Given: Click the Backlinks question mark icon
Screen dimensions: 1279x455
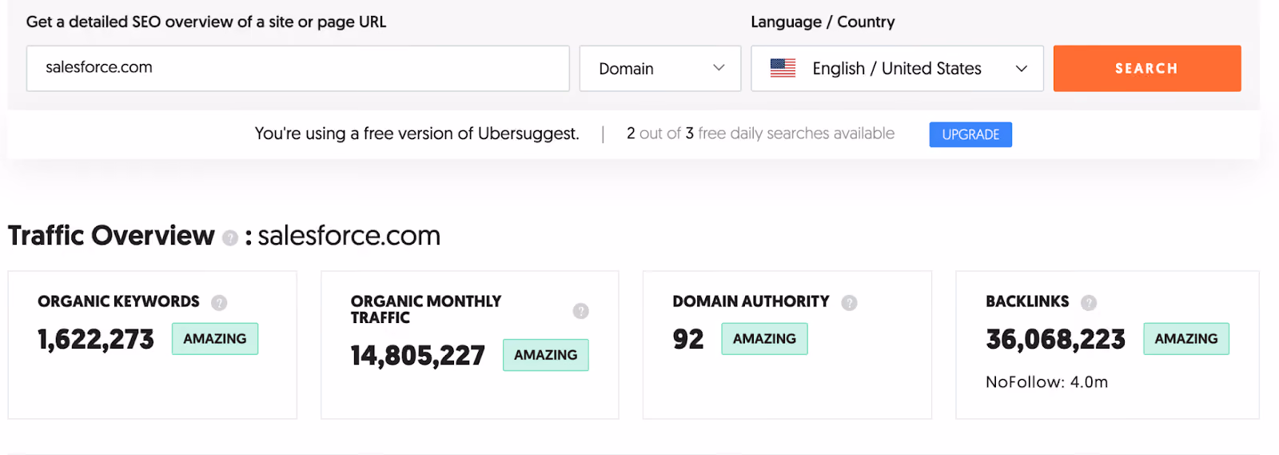Looking at the screenshot, I should coord(1089,302).
